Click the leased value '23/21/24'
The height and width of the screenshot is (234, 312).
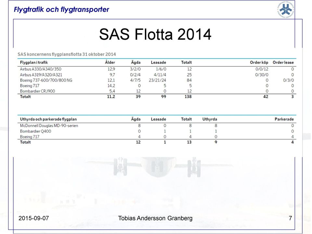157,80
